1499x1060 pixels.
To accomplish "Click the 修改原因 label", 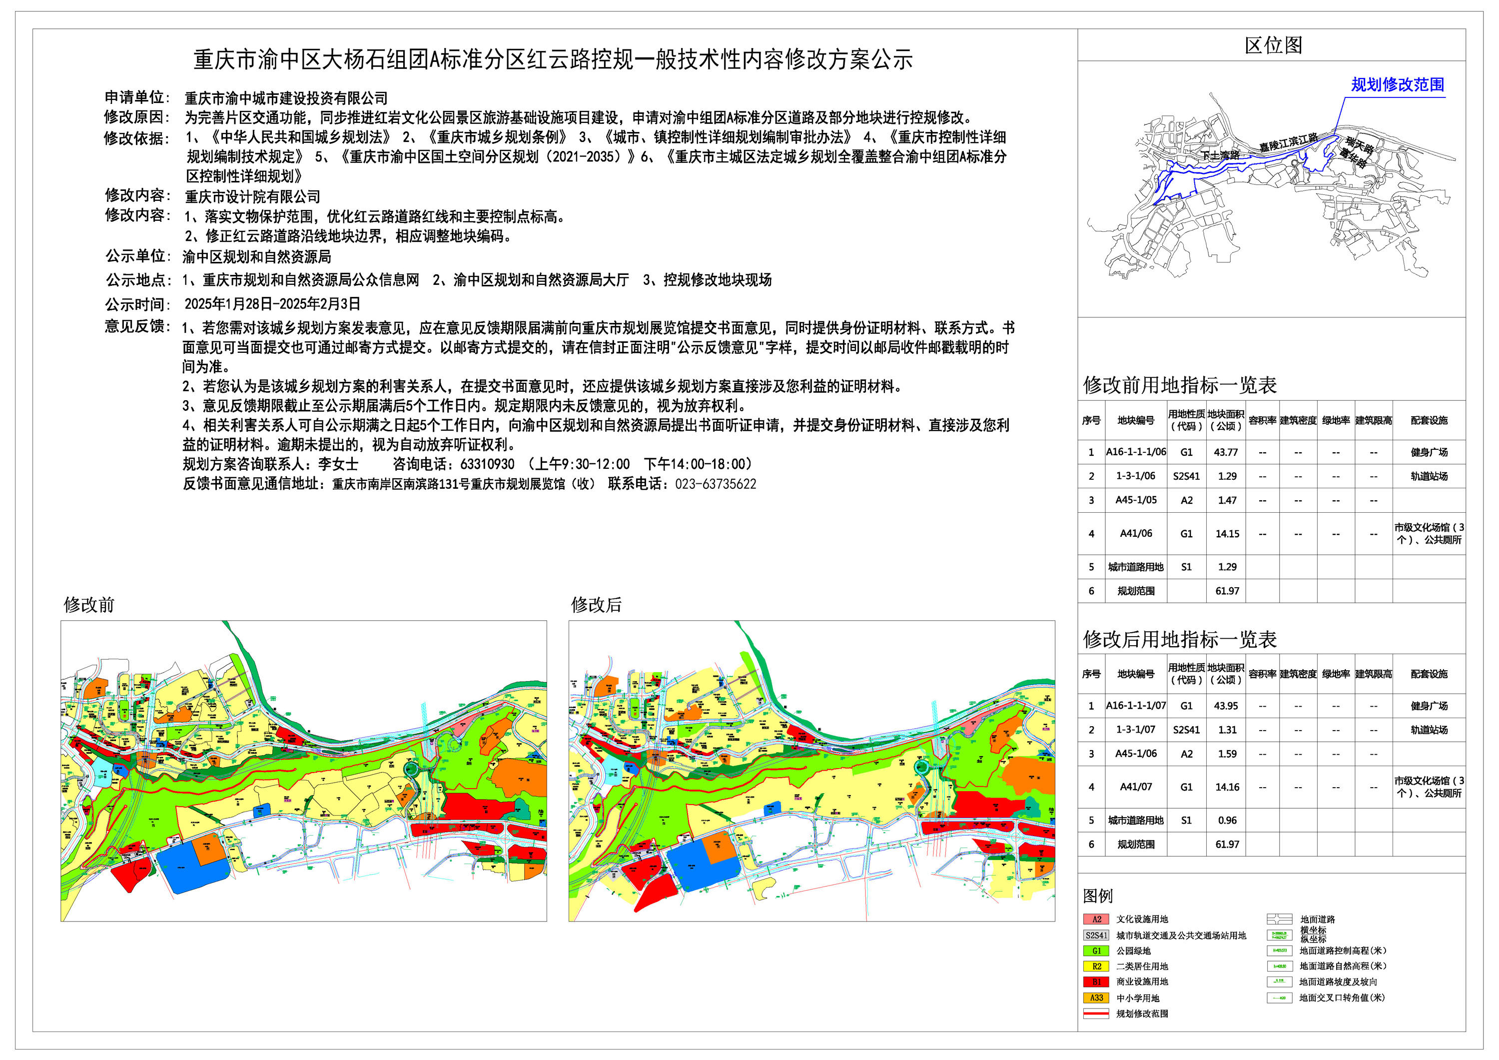I will [x=136, y=117].
